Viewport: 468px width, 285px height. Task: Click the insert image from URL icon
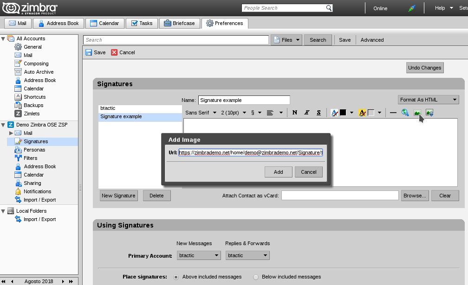[x=417, y=113]
